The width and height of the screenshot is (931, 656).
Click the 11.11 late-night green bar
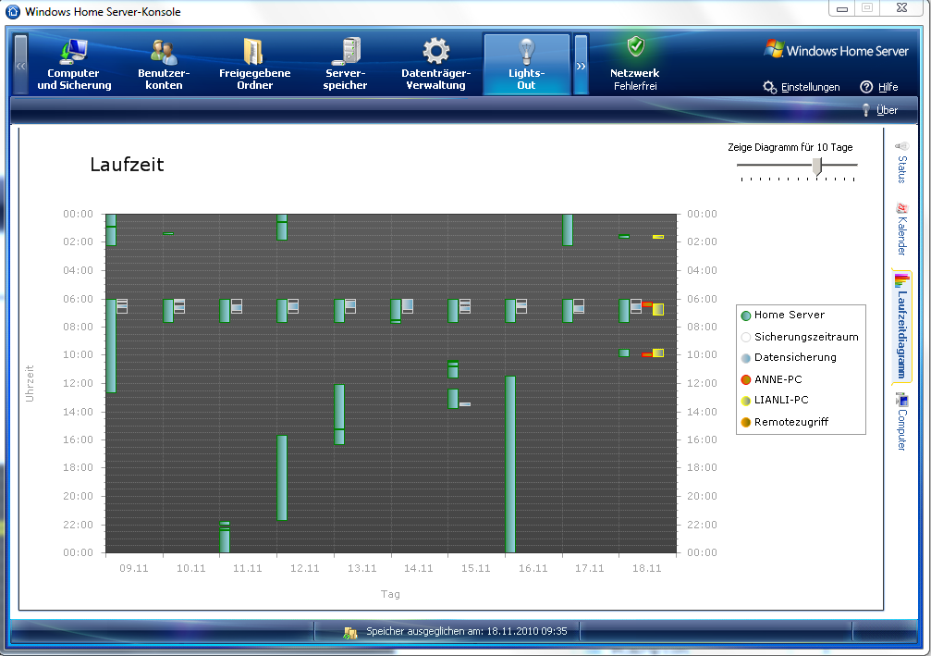pos(225,538)
